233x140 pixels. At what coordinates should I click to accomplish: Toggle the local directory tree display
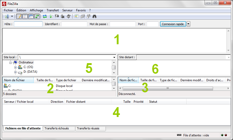25,16
